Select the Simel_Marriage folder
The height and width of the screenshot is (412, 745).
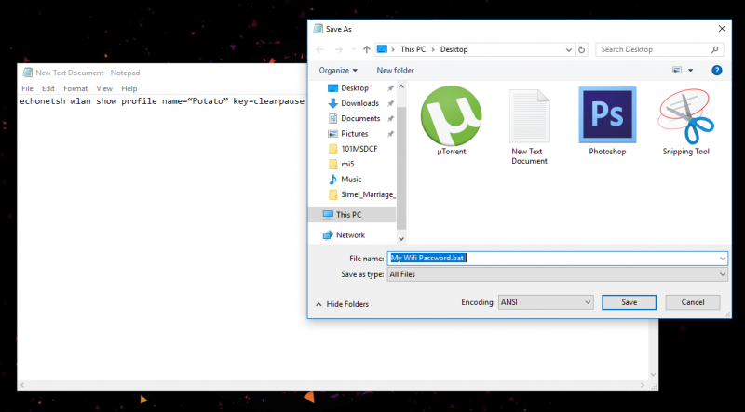[368, 194]
